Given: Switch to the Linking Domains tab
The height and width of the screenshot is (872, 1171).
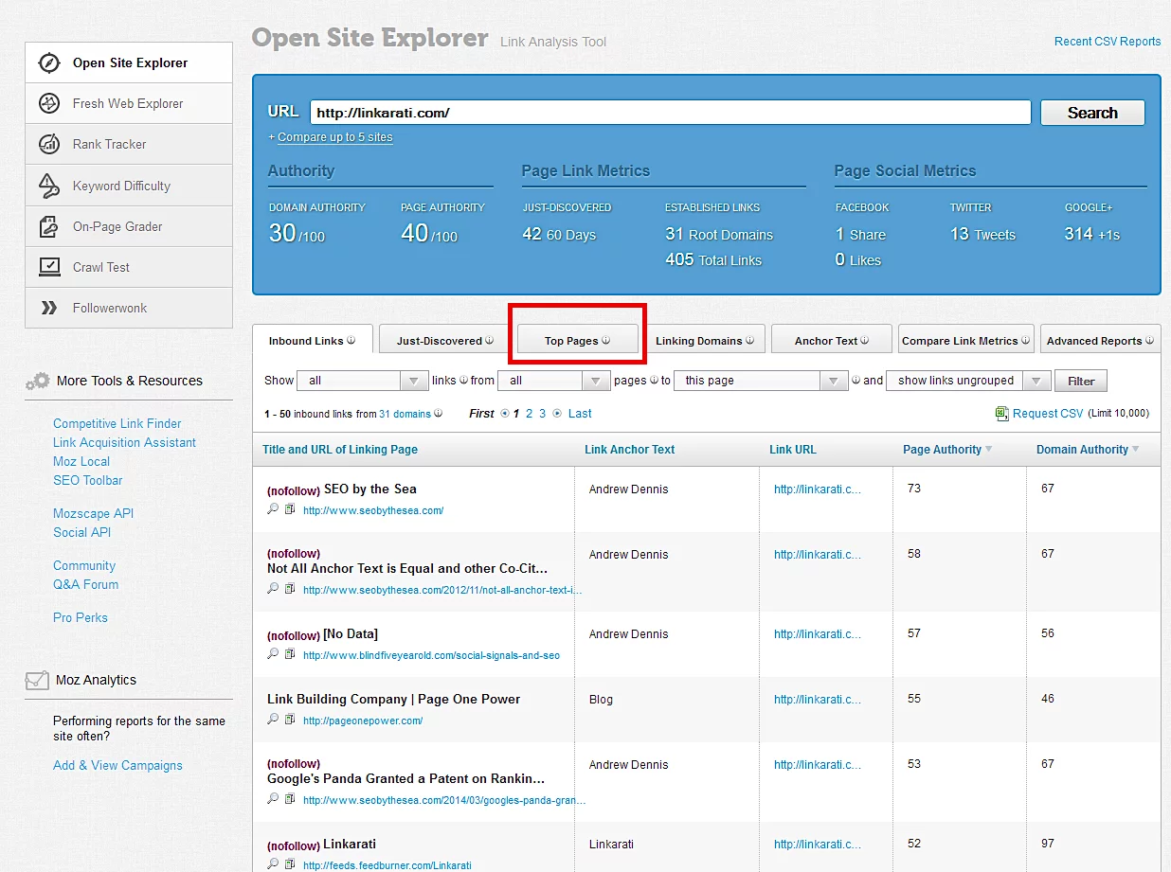Looking at the screenshot, I should click(704, 338).
